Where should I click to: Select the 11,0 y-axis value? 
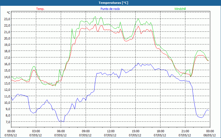pyautogui.click(x=7, y=96)
